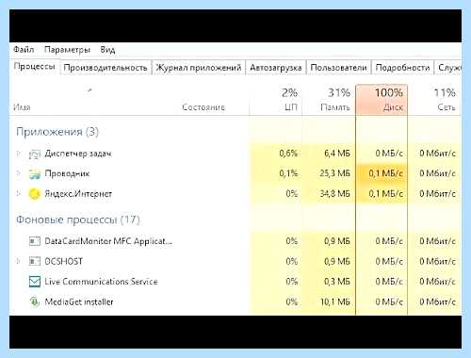This screenshot has width=471, height=358.
Task: Sort by the Диск 100% column
Action: point(382,100)
